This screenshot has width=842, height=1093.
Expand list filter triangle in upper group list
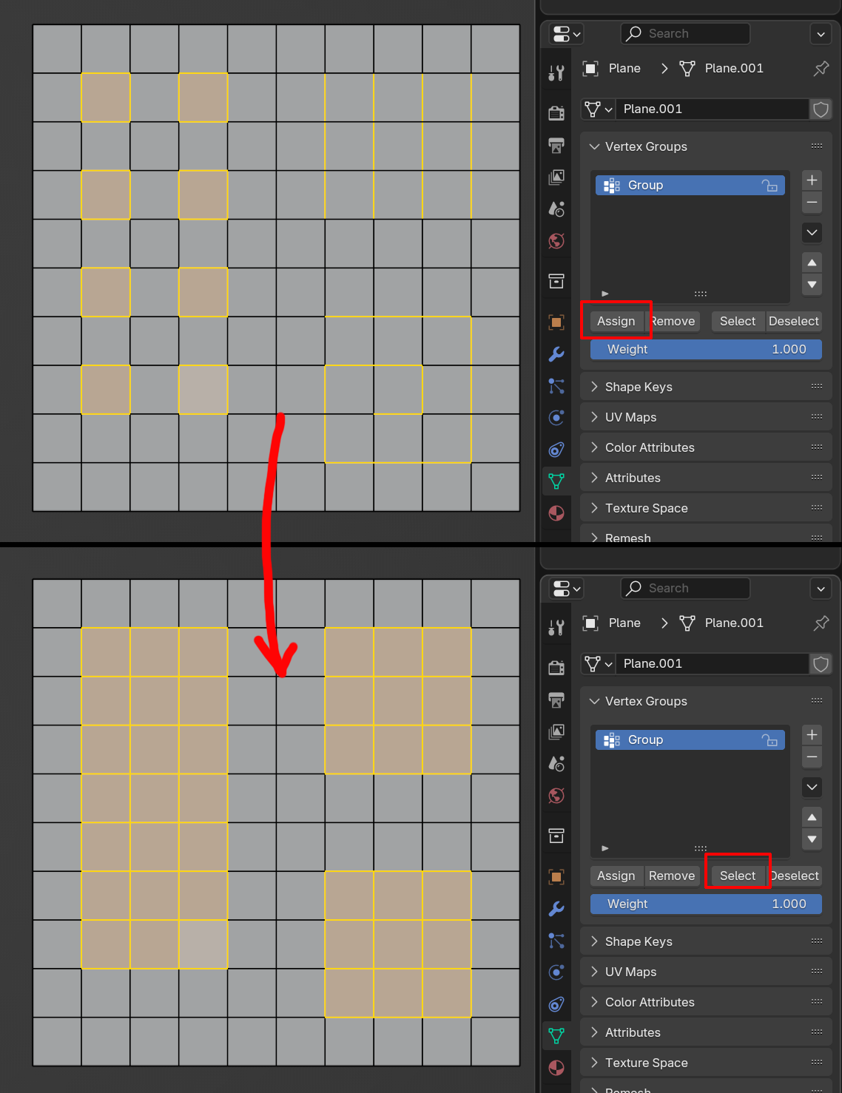[x=605, y=294]
